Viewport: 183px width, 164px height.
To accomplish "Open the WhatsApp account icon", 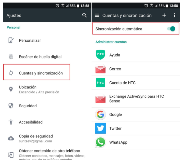I will [x=100, y=142].
